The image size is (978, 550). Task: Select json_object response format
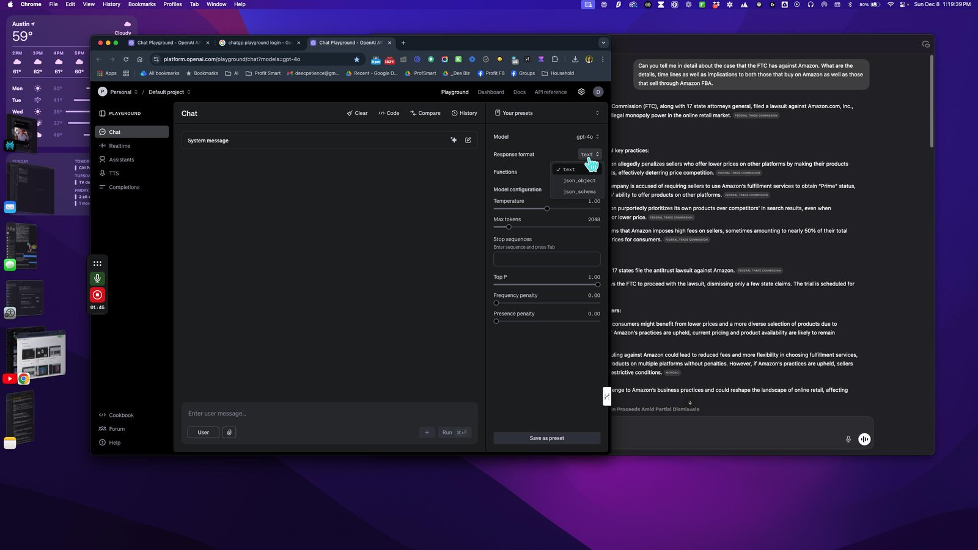(579, 180)
